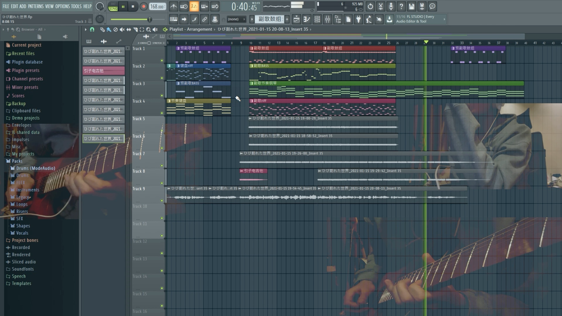Toggle blend recording overdub icon
Viewport: 562px width, 316px height.
click(x=204, y=6)
